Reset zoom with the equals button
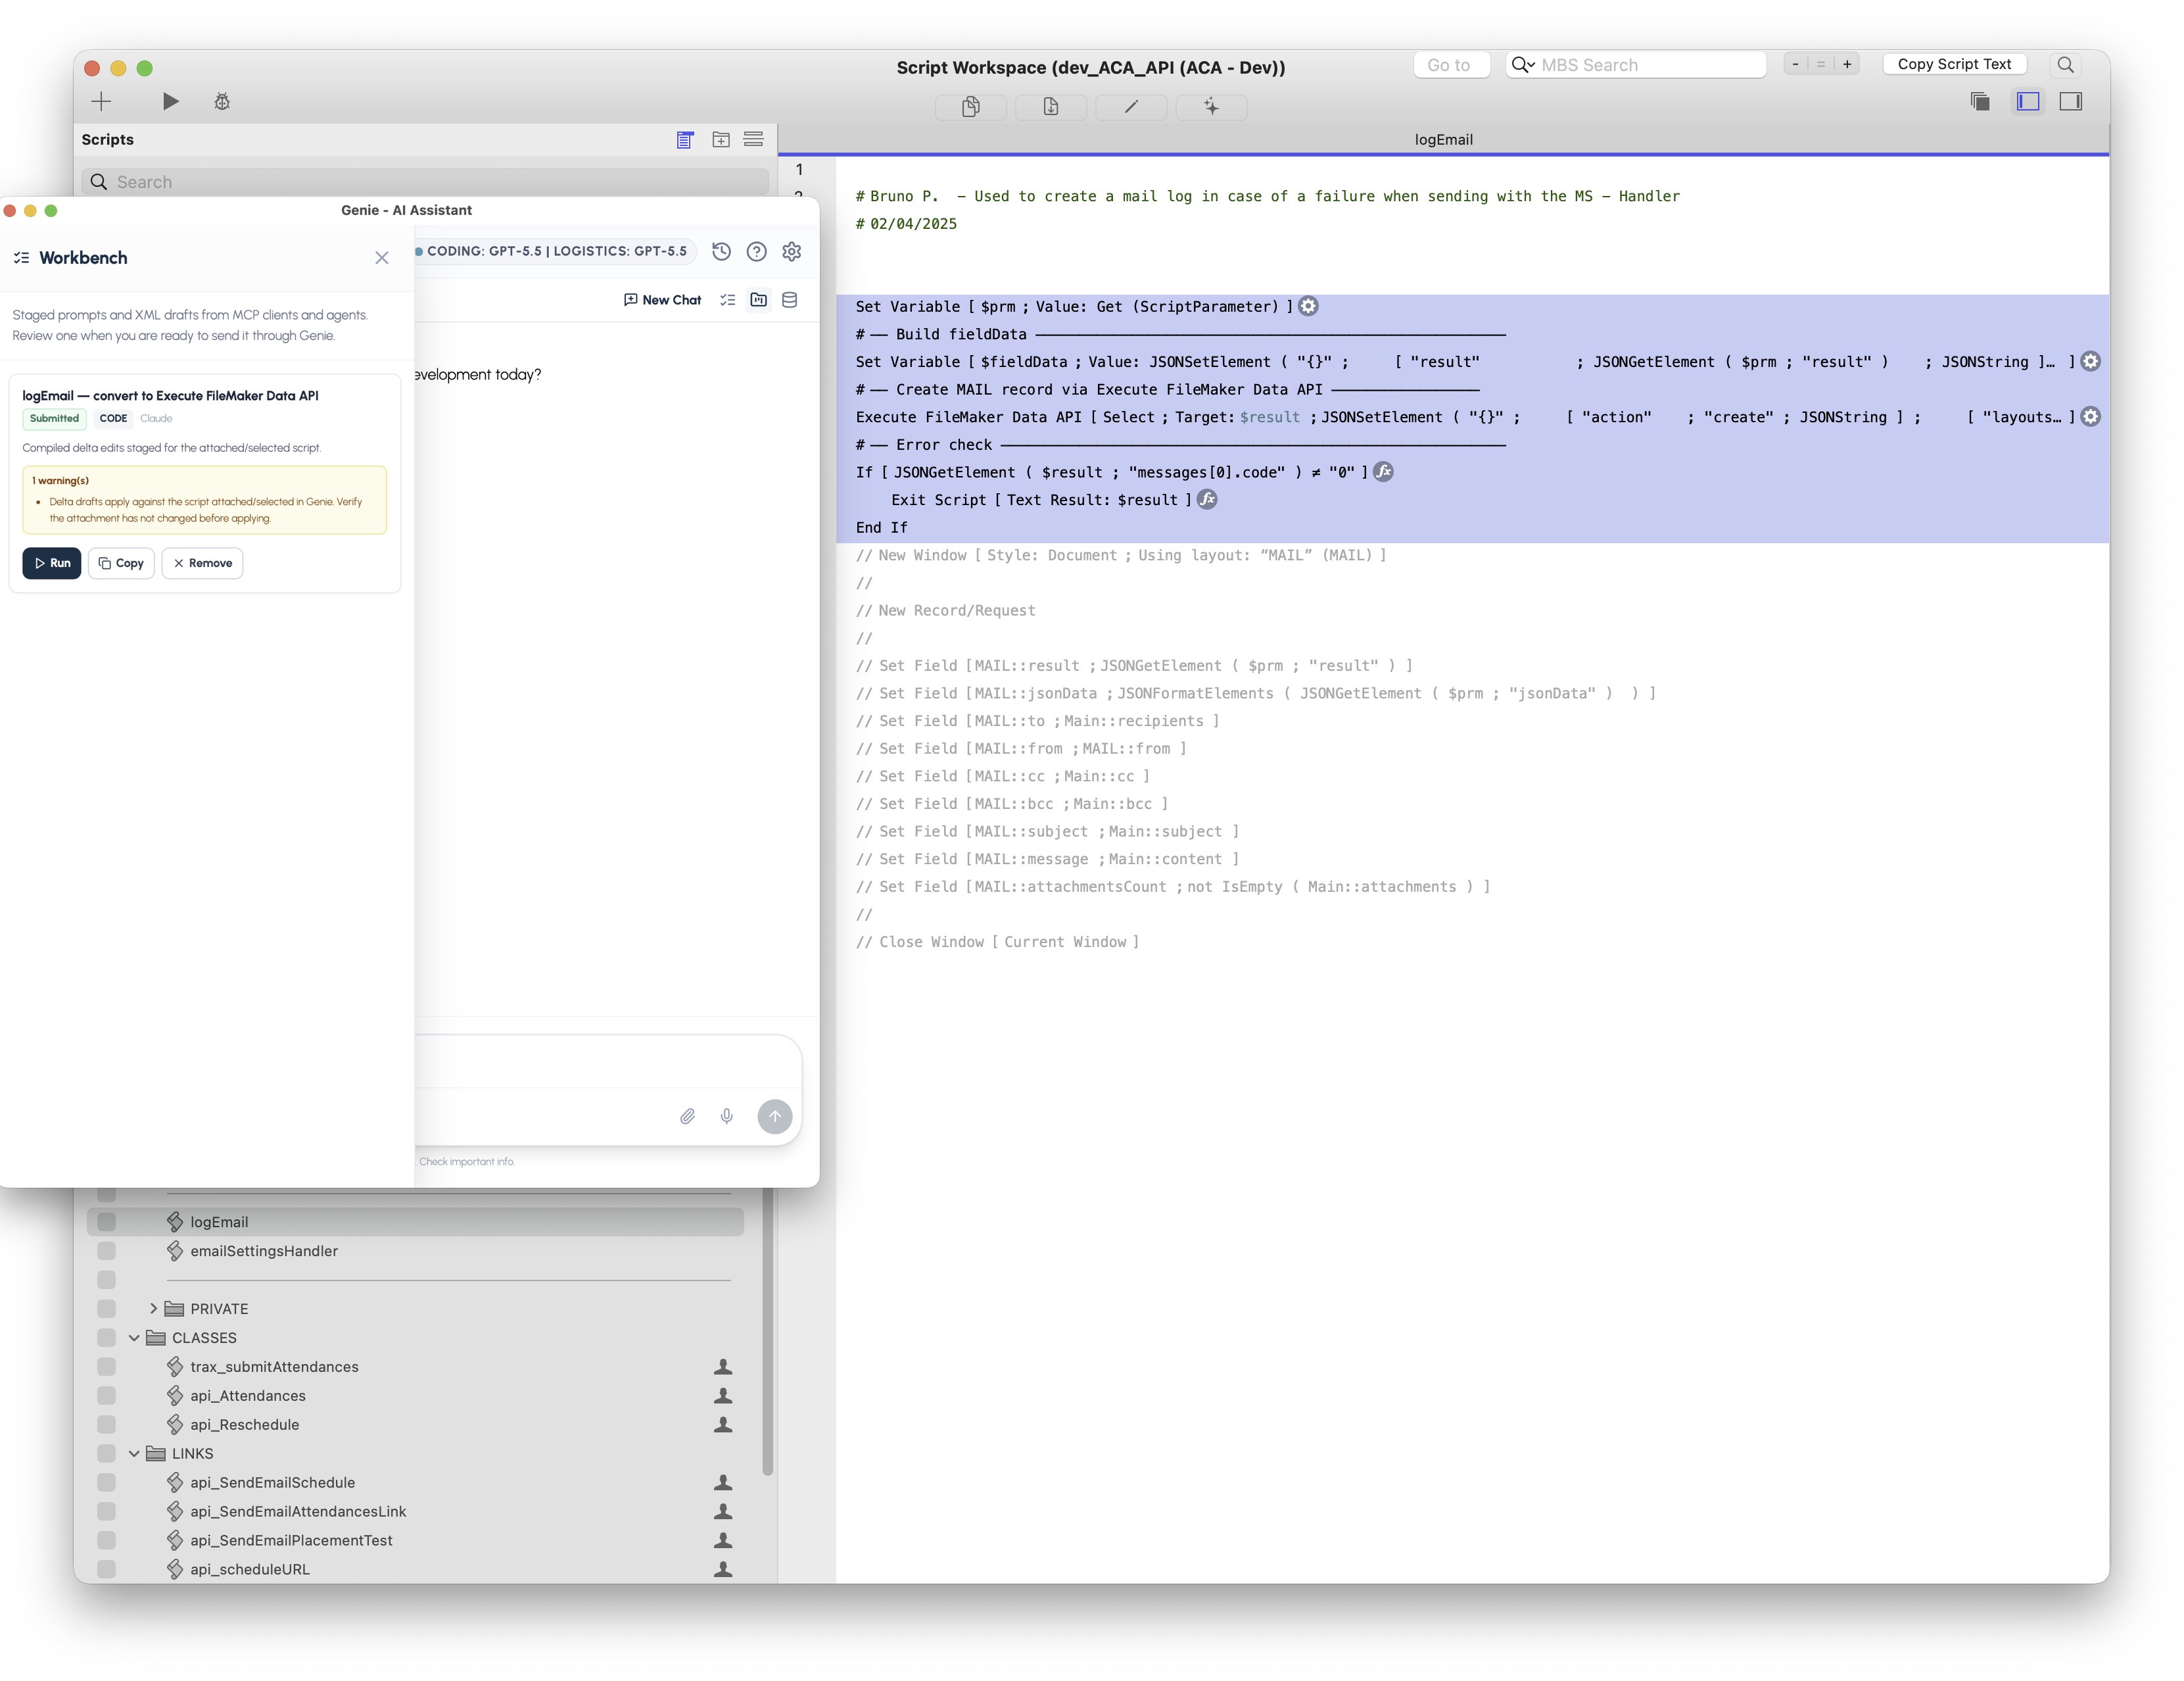The width and height of the screenshot is (2184, 1681). [1821, 64]
